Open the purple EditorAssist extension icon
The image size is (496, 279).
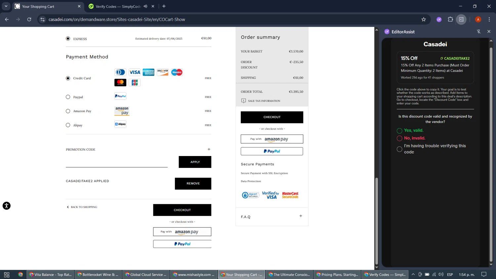coord(439,20)
